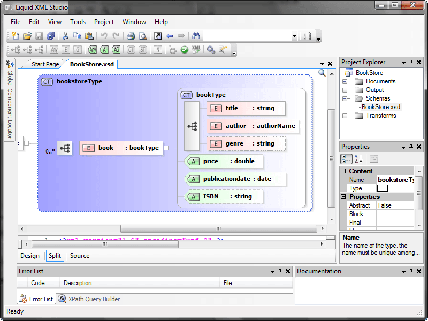
Task: Validate schema with green checkmark icon
Action: coord(185,50)
